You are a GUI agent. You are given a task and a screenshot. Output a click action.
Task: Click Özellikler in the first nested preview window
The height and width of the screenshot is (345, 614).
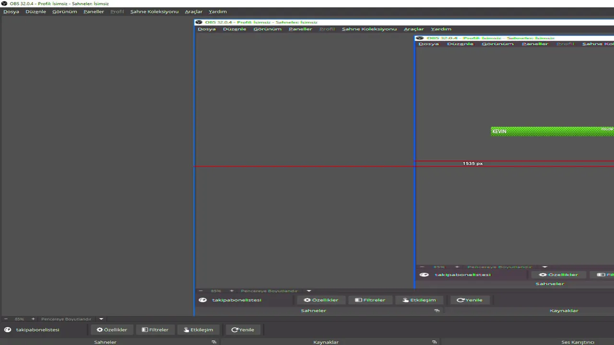click(321, 300)
